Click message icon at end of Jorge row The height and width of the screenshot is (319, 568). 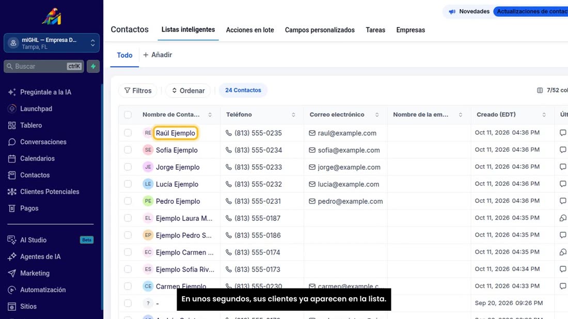click(562, 167)
